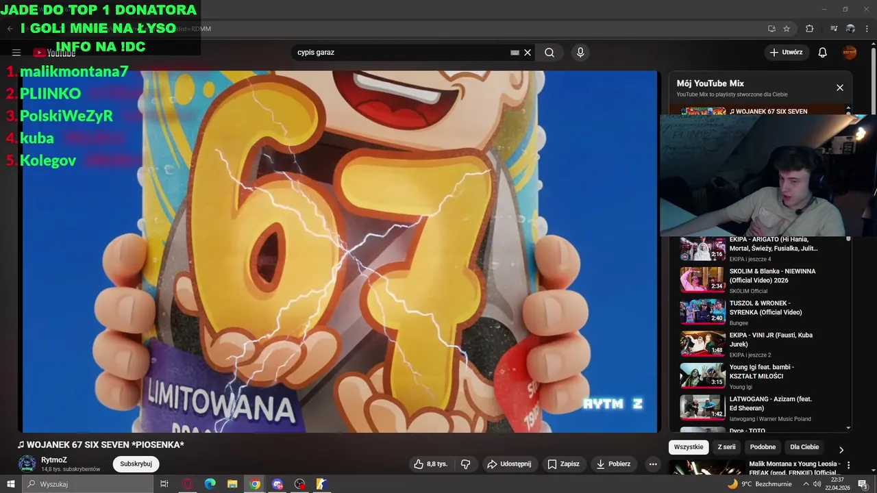
Task: Like the video with thumbs up
Action: (430, 464)
